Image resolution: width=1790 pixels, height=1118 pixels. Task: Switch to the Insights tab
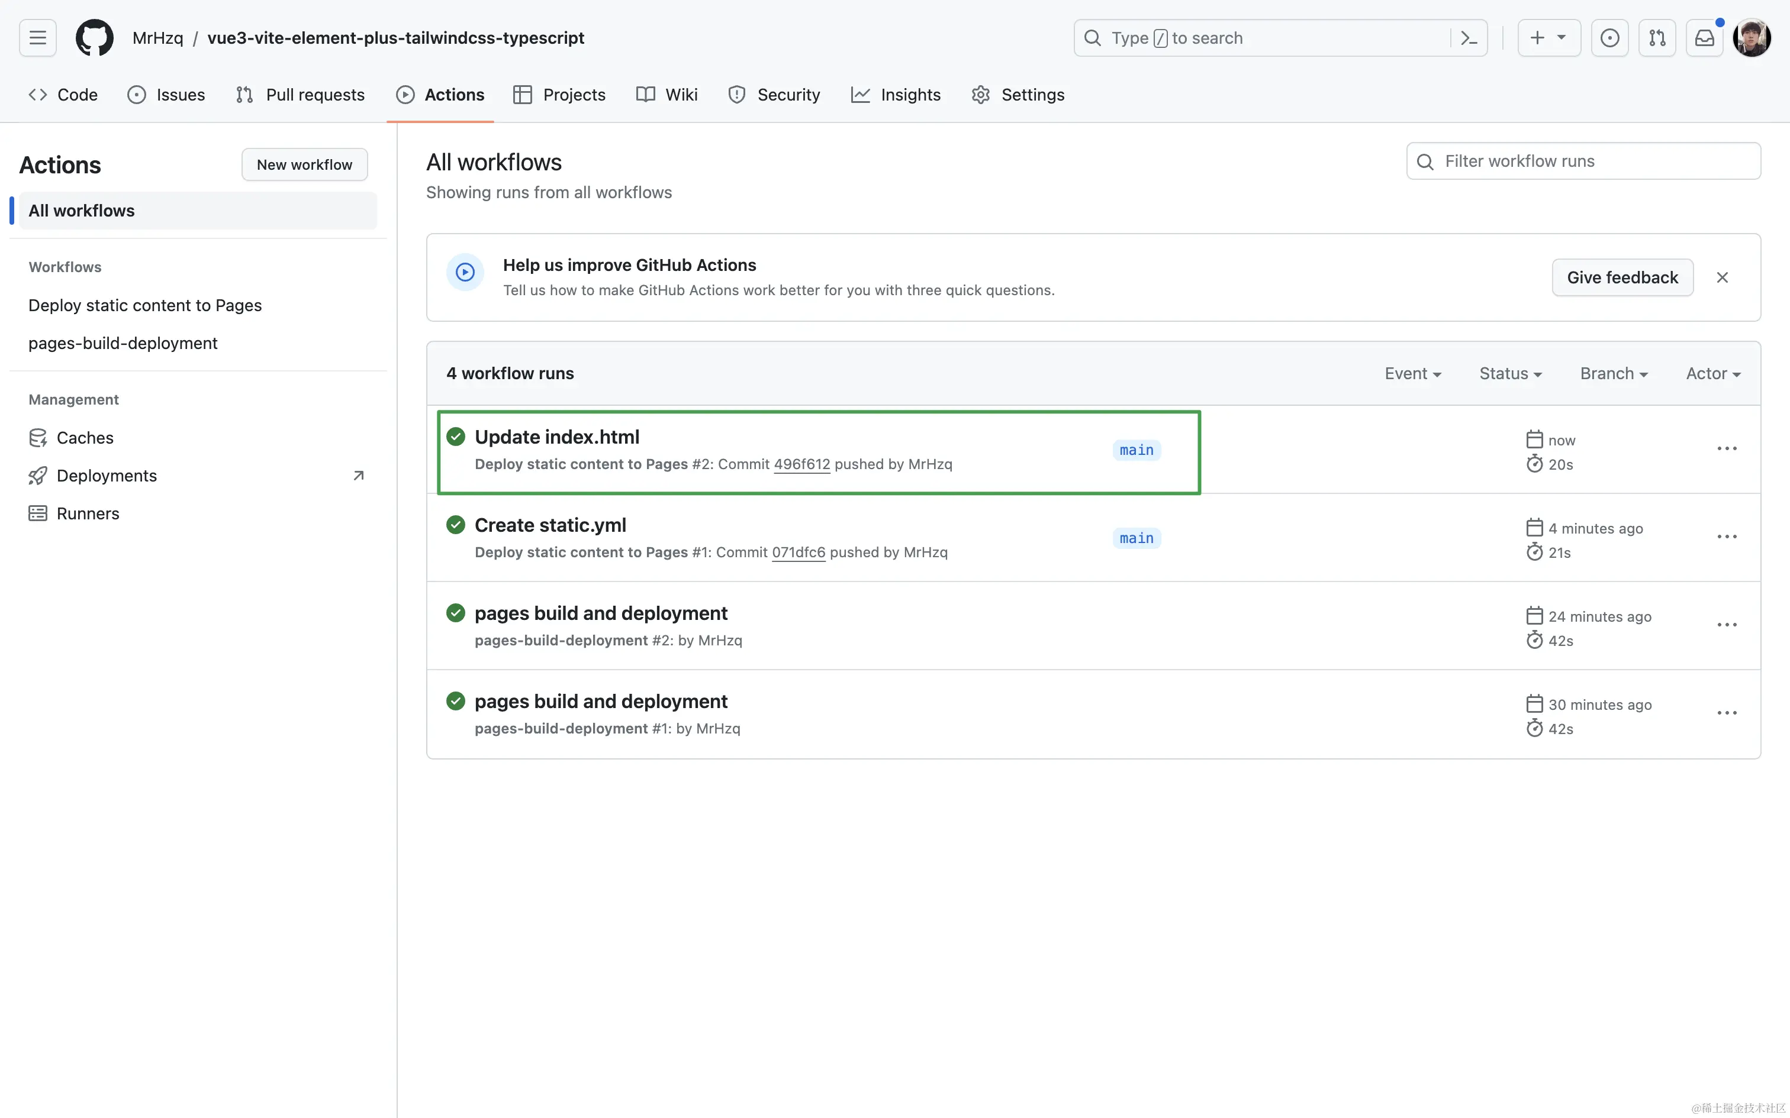(896, 95)
